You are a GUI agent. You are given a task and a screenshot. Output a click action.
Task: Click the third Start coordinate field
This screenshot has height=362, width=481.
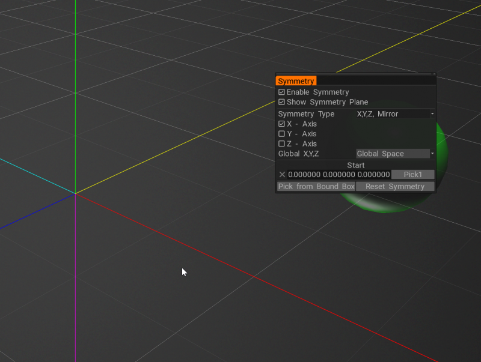tap(373, 175)
